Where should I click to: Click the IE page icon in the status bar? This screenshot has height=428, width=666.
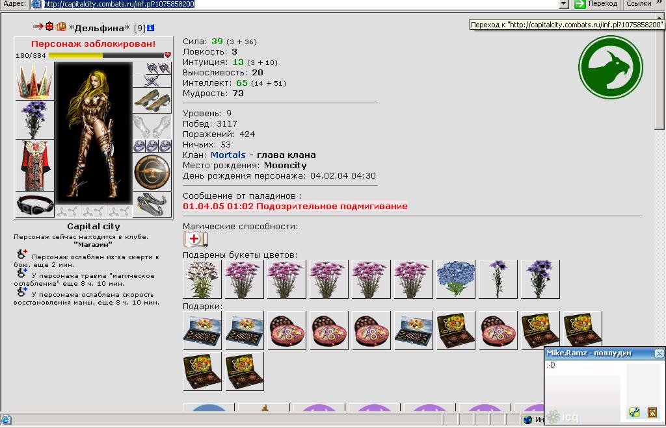click(7, 420)
